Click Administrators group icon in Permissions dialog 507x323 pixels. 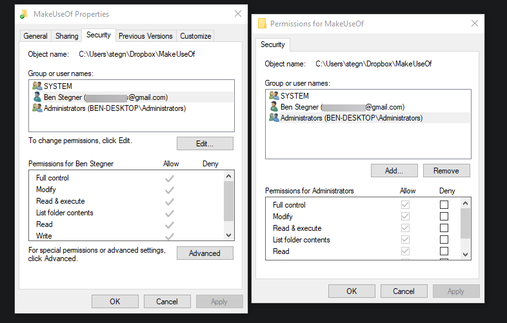pos(274,118)
